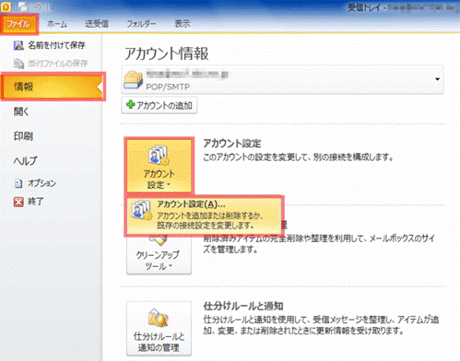This screenshot has height=361, width=460.
Task: Open the ヘルプ section
Action: 25,160
